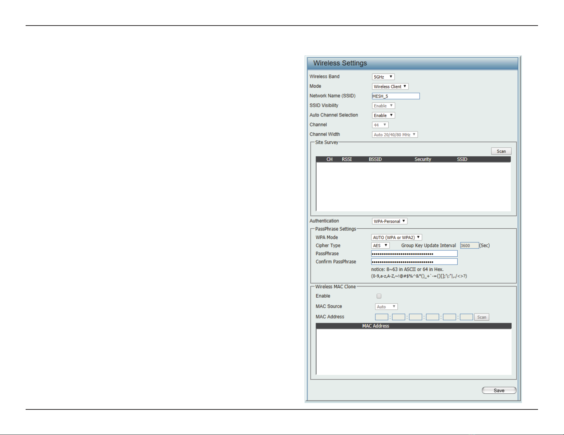Screen dimensions: 564x435
Task: Open the Channel Width dropdown
Action: 395,135
